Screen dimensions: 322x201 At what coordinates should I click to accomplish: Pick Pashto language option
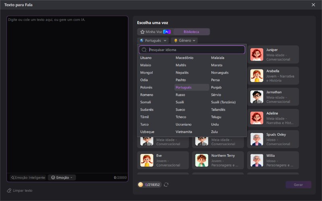(x=181, y=80)
